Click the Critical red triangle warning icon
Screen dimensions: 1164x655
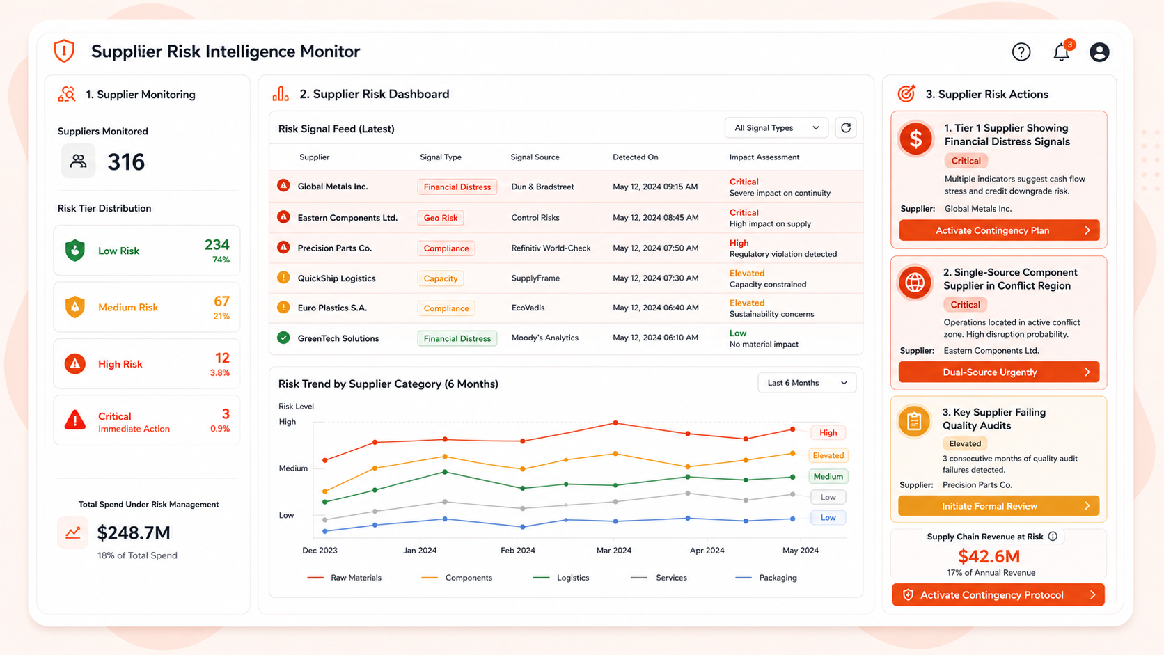75,420
